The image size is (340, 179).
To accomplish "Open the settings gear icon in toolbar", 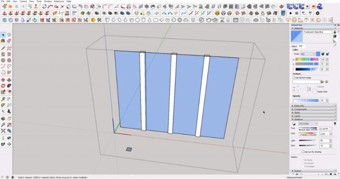I will [317, 13].
